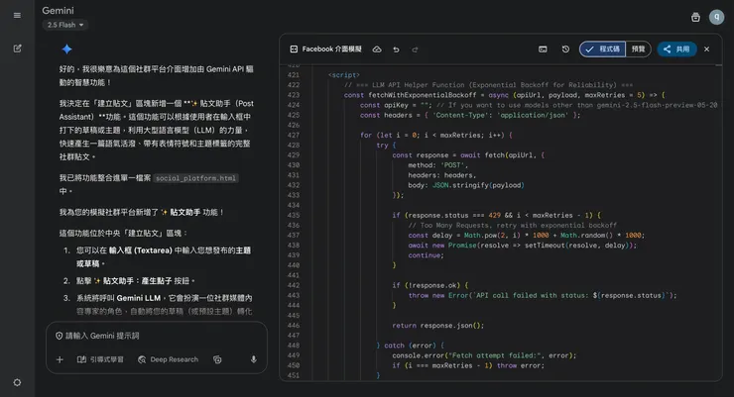Switch to the 程式碼 code tab
The width and height of the screenshot is (734, 397).
[602, 50]
